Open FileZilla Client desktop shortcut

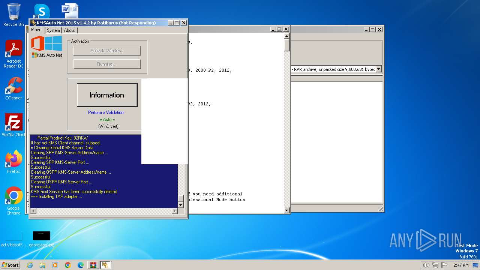point(13,125)
